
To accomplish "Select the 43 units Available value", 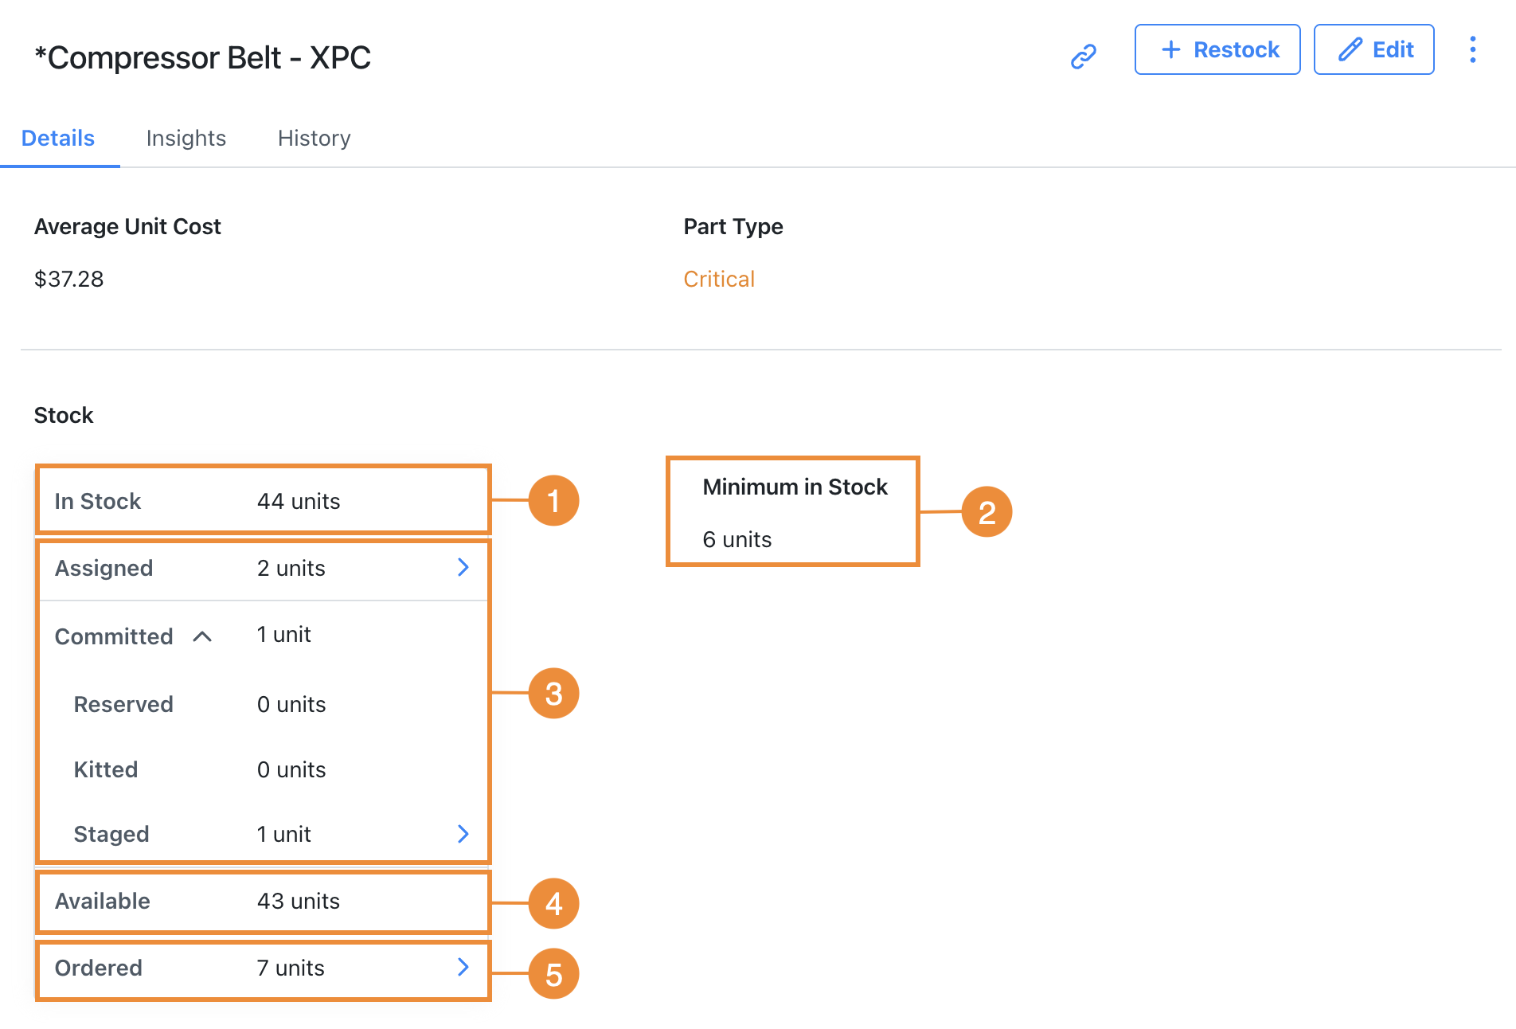I will 299,901.
